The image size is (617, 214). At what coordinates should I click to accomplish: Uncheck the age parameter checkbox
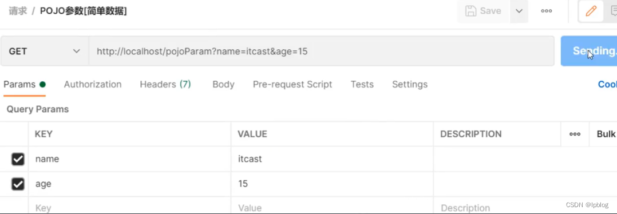coord(18,184)
